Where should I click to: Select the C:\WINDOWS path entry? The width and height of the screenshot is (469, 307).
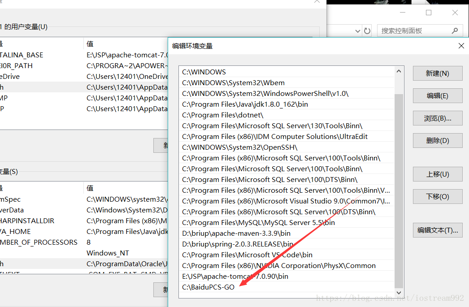pos(287,72)
